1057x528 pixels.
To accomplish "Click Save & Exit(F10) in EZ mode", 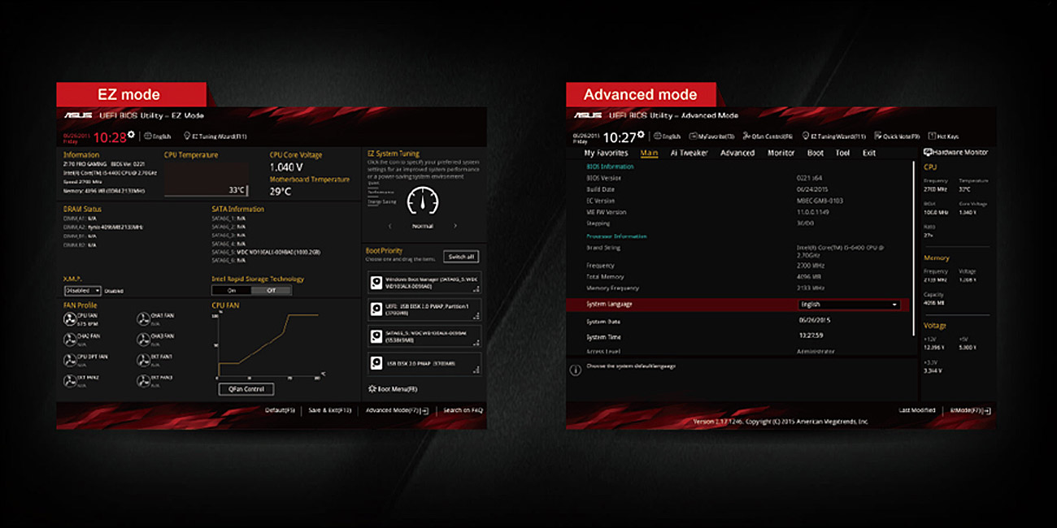I will [330, 410].
